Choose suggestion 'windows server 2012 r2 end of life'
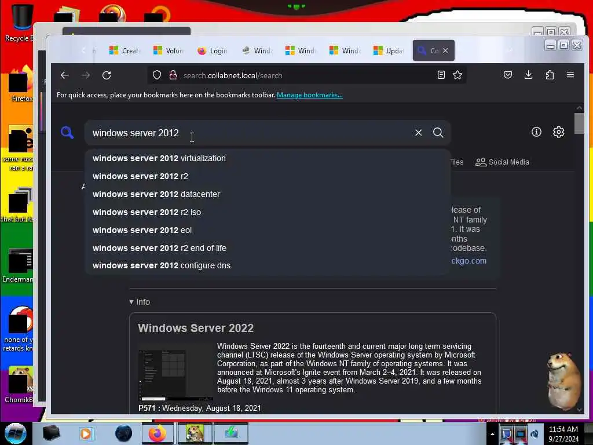 (x=268, y=248)
